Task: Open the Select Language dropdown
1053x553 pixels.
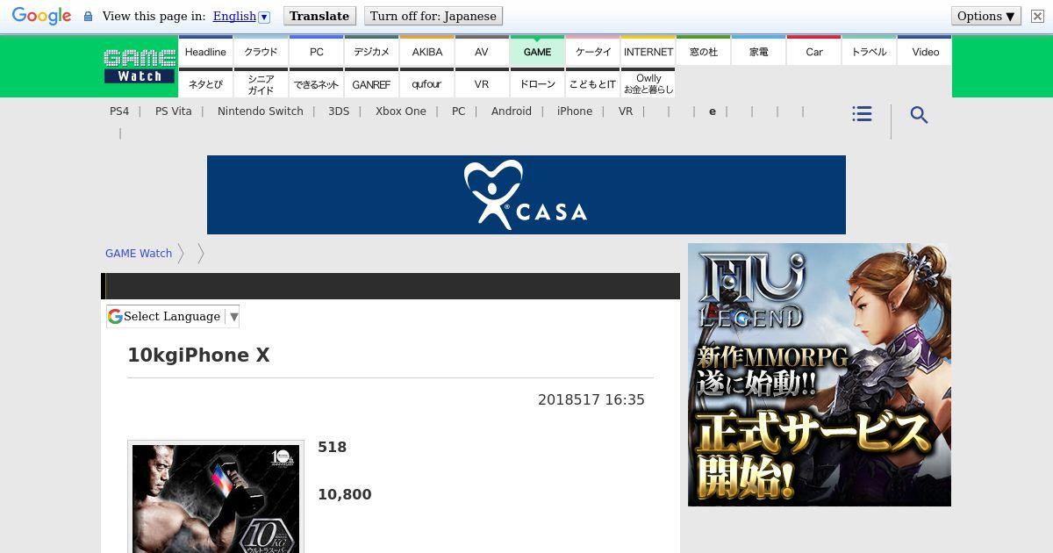Action: pyautogui.click(x=173, y=316)
